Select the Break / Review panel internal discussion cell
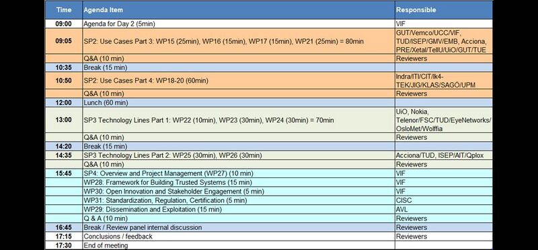This screenshot has width=538, height=250. 239,227
